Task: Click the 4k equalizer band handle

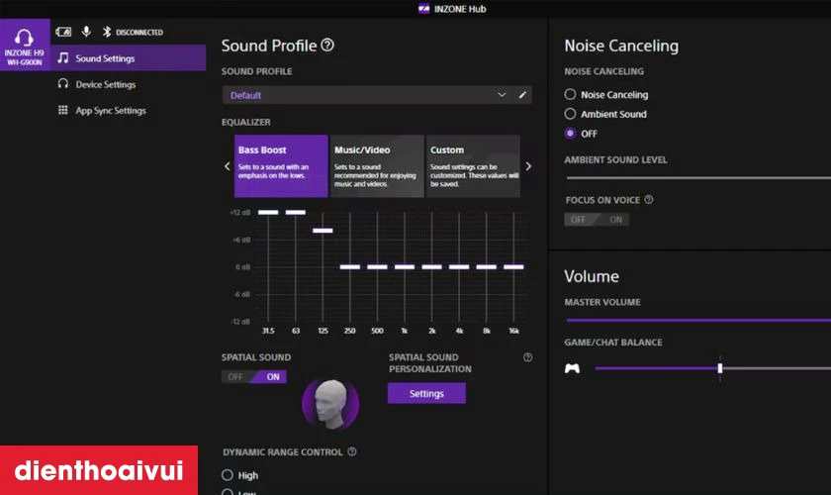Action: [x=459, y=267]
